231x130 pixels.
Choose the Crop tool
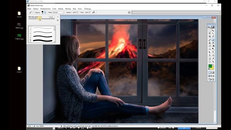click(x=210, y=36)
